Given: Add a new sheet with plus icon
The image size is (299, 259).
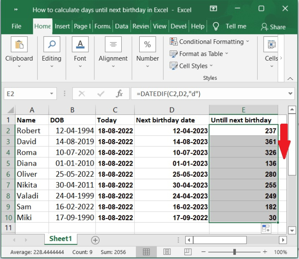Looking at the screenshot, I should pyautogui.click(x=95, y=240).
